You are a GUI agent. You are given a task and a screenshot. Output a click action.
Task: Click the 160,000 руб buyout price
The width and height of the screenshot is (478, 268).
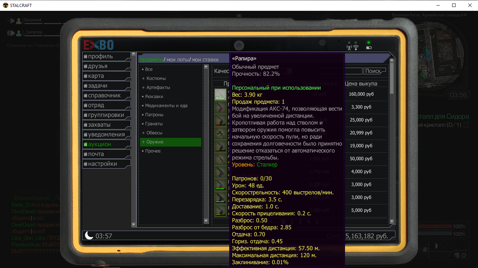click(361, 94)
